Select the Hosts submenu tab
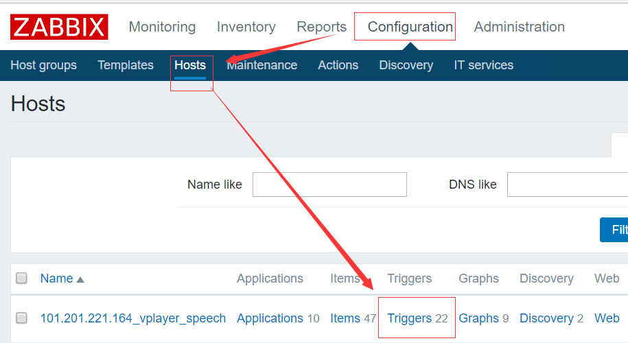 tap(190, 65)
